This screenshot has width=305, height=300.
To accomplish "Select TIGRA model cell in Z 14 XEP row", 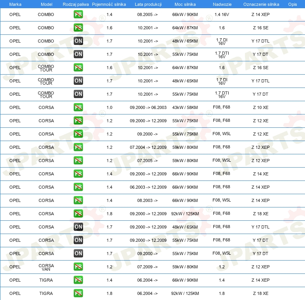I will point(46,280).
